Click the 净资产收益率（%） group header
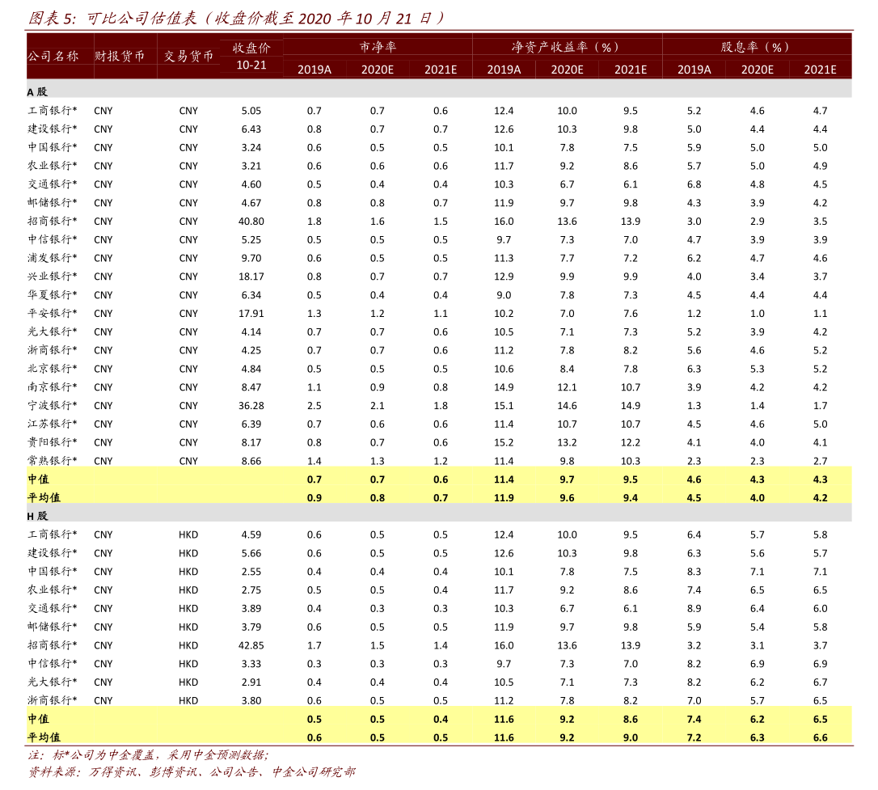878x790 pixels. tap(567, 47)
